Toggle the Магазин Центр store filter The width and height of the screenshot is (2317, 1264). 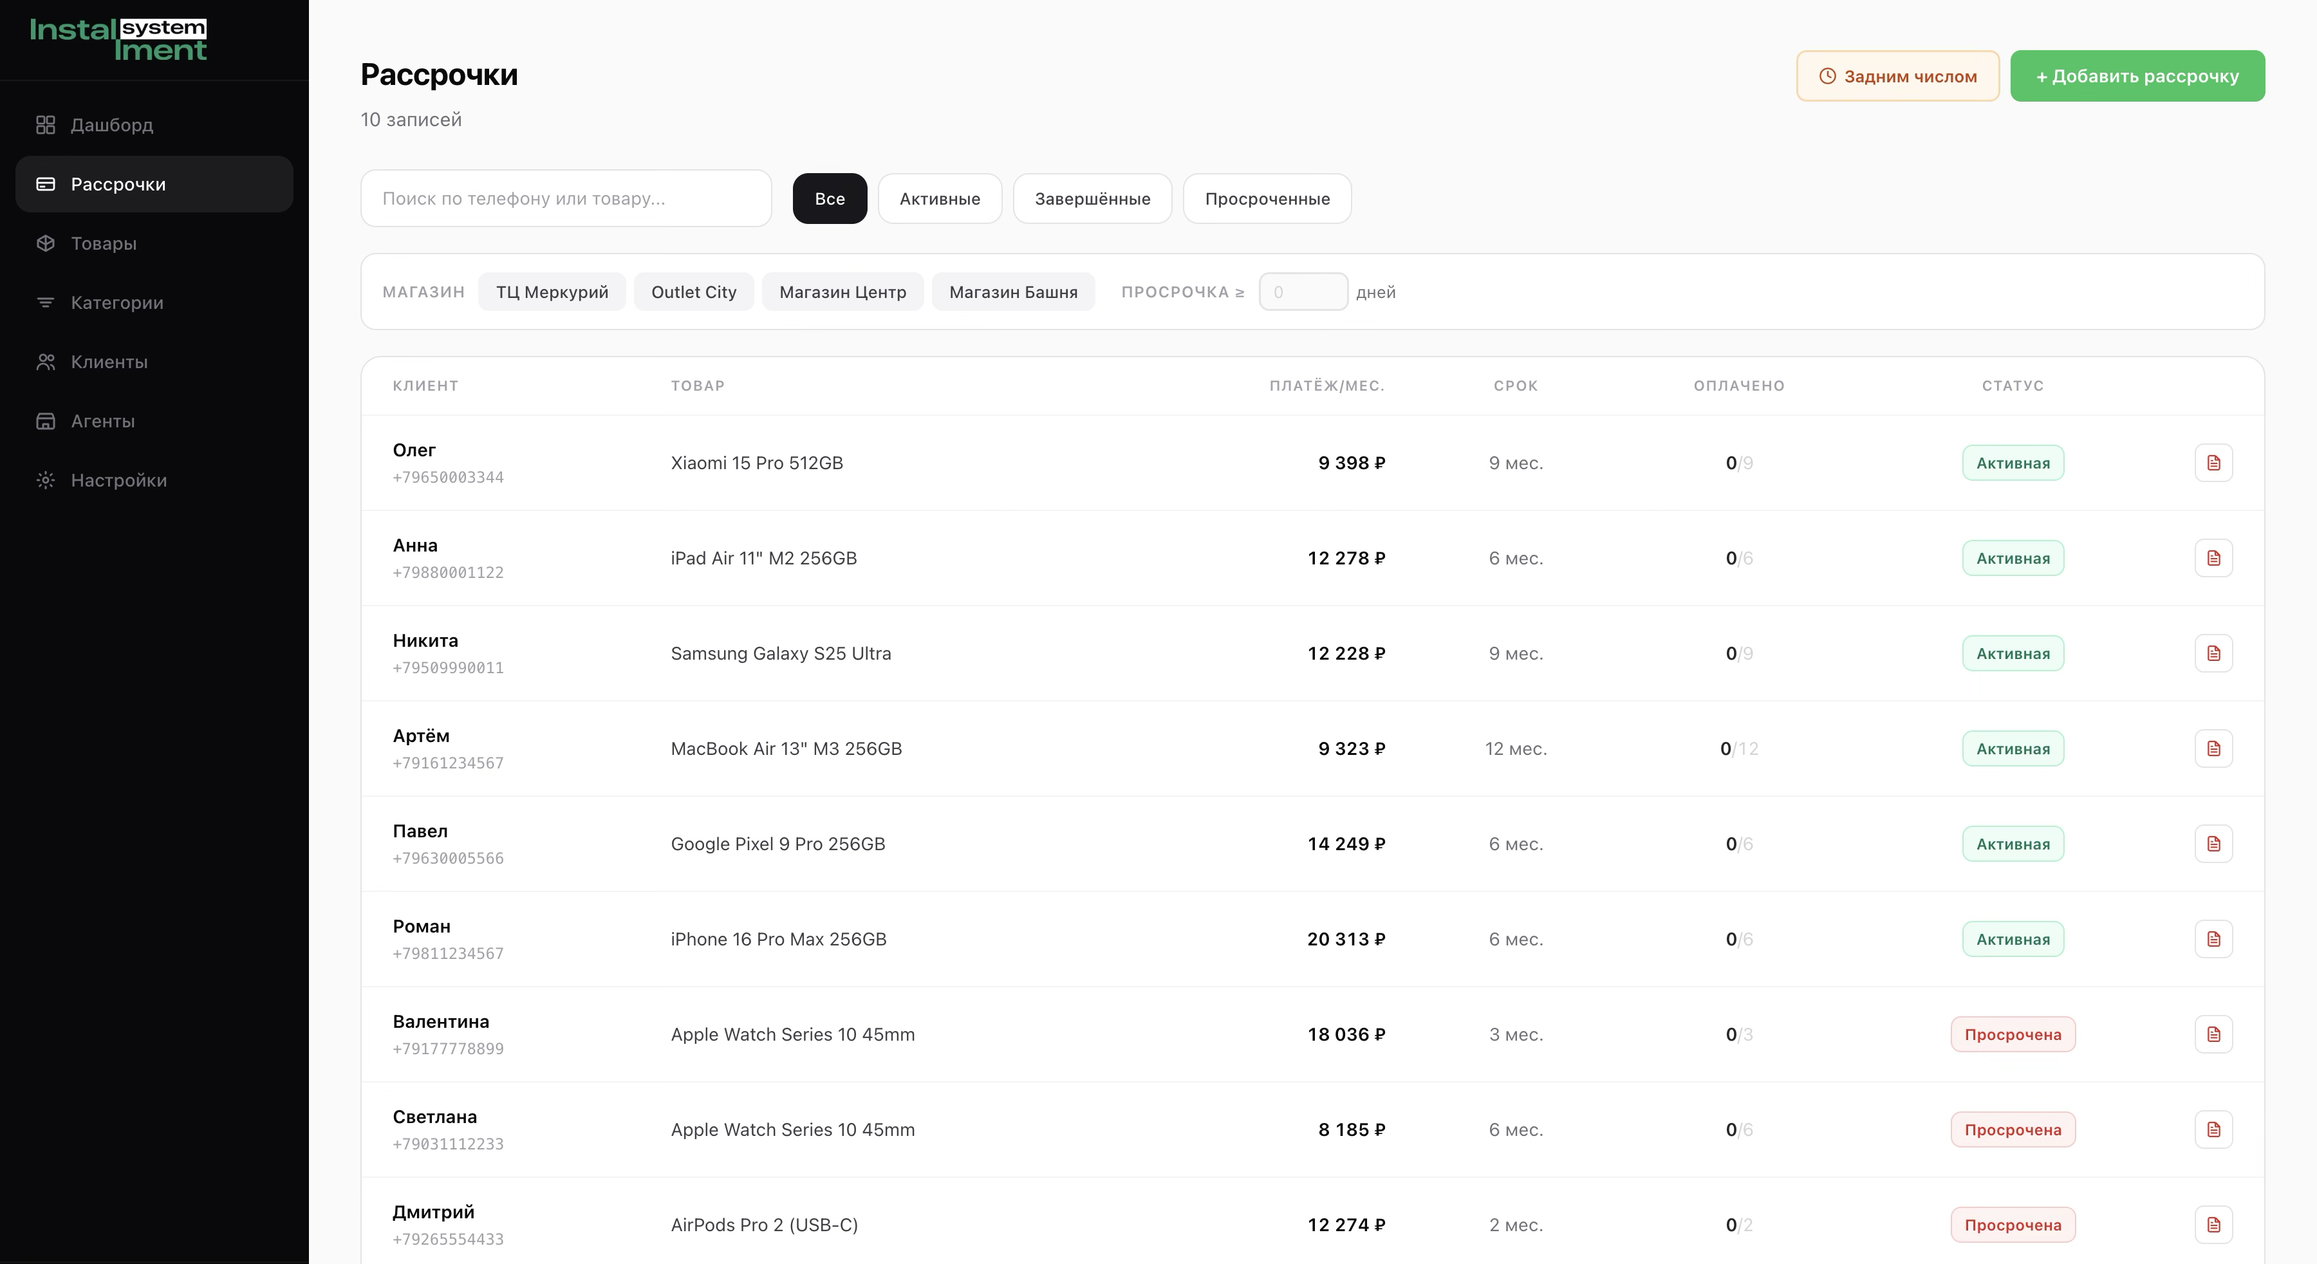pos(842,292)
